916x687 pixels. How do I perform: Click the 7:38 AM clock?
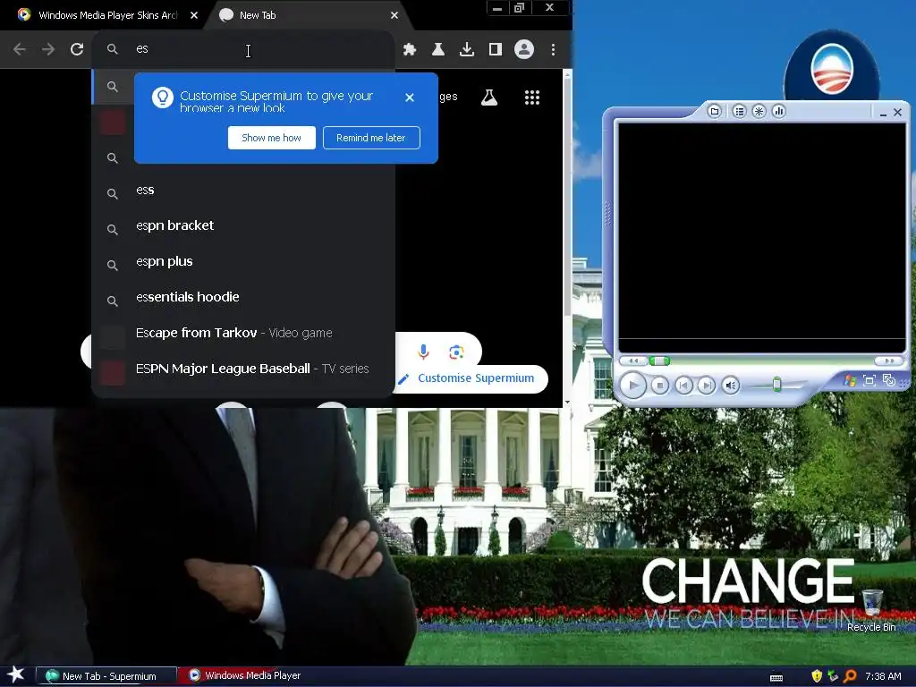[883, 676]
